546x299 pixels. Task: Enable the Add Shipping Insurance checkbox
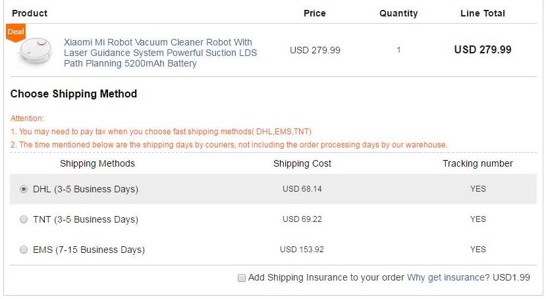click(x=242, y=278)
